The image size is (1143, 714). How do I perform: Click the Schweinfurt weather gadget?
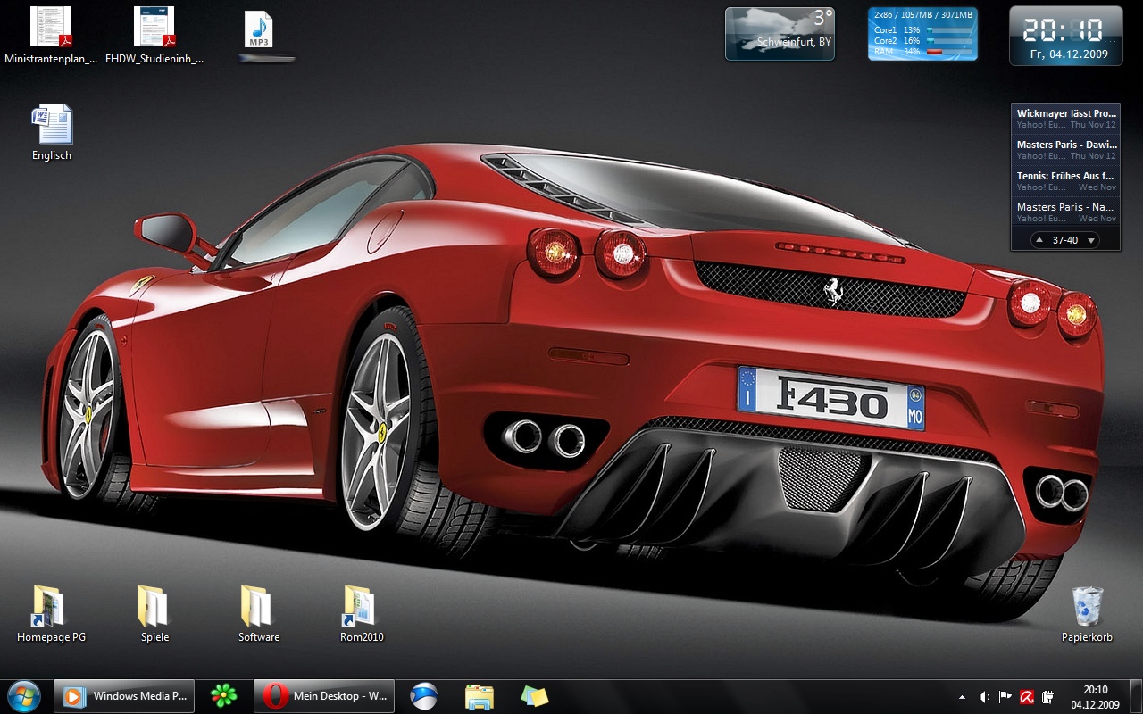(780, 34)
